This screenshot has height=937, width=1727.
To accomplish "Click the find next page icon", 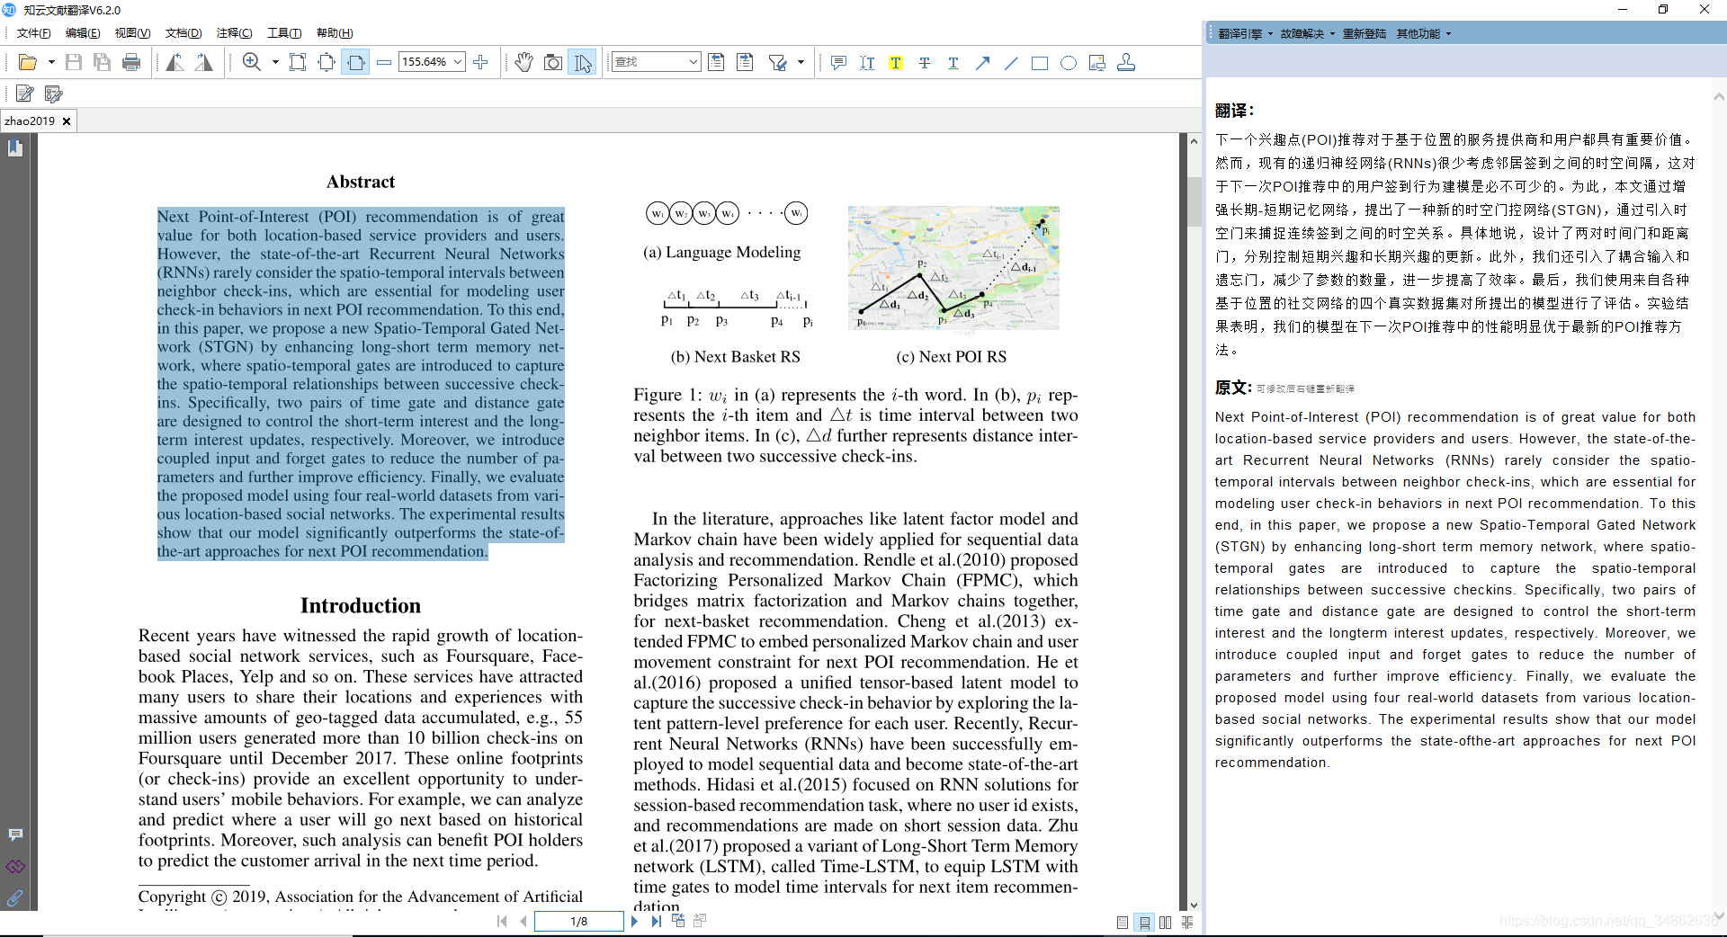I will coord(745,62).
